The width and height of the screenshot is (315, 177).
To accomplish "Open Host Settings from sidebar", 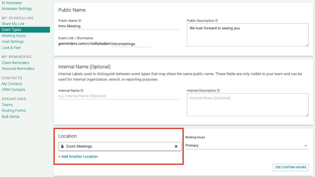I will coord(13,42).
